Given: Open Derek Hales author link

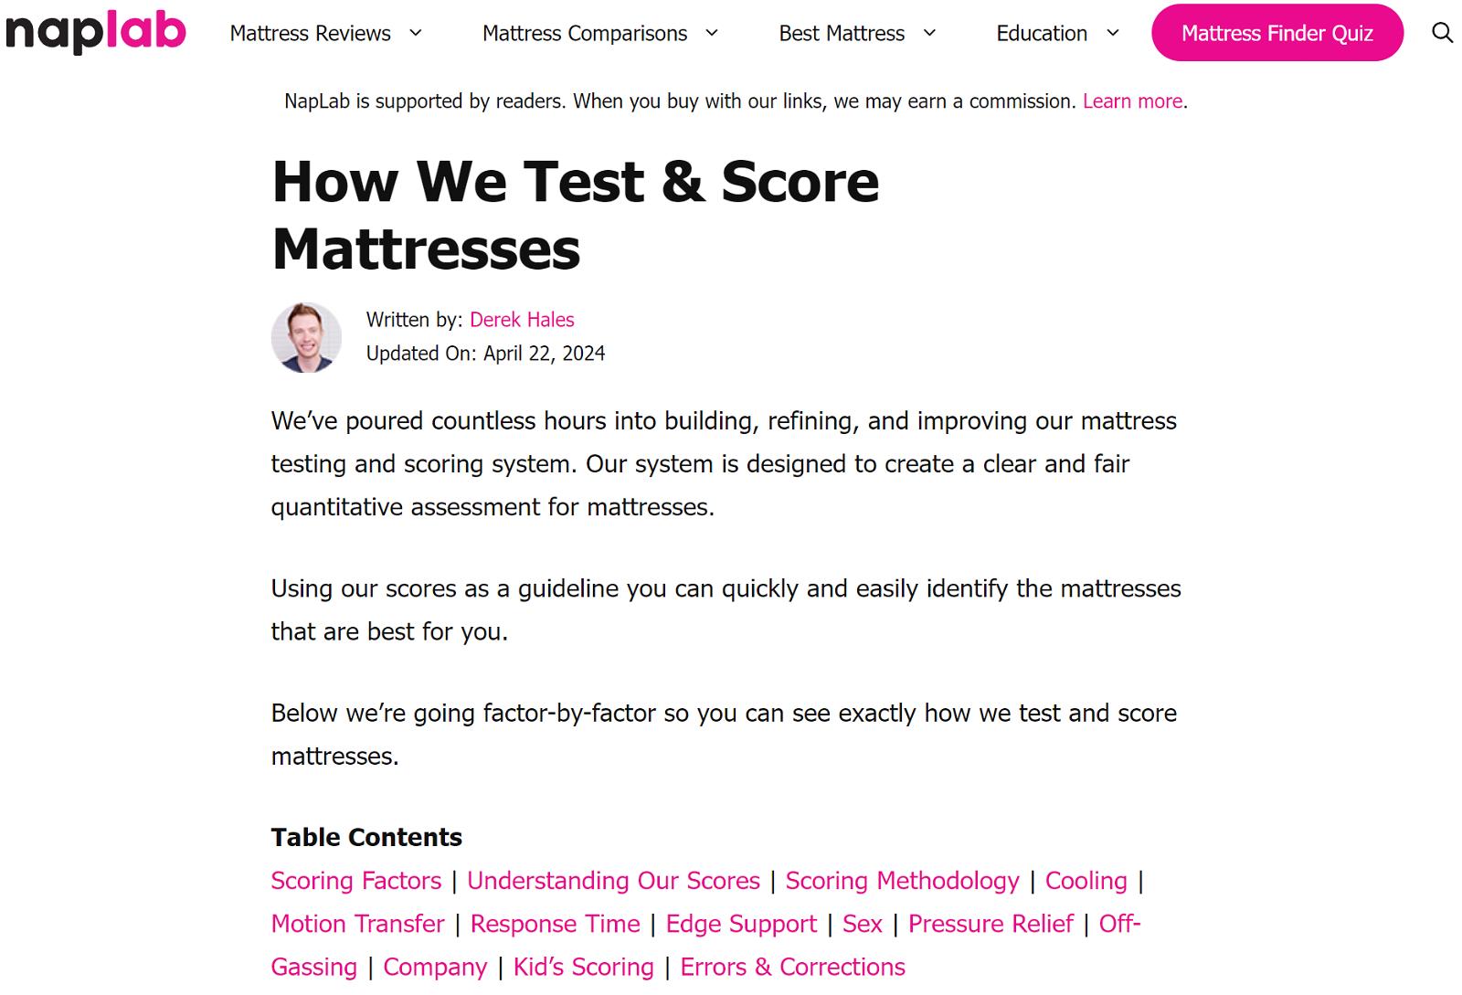Looking at the screenshot, I should [522, 320].
